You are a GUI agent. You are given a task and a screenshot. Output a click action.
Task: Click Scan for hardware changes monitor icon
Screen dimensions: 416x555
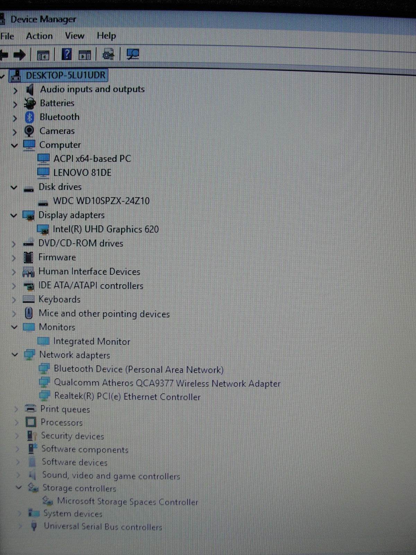click(x=132, y=54)
